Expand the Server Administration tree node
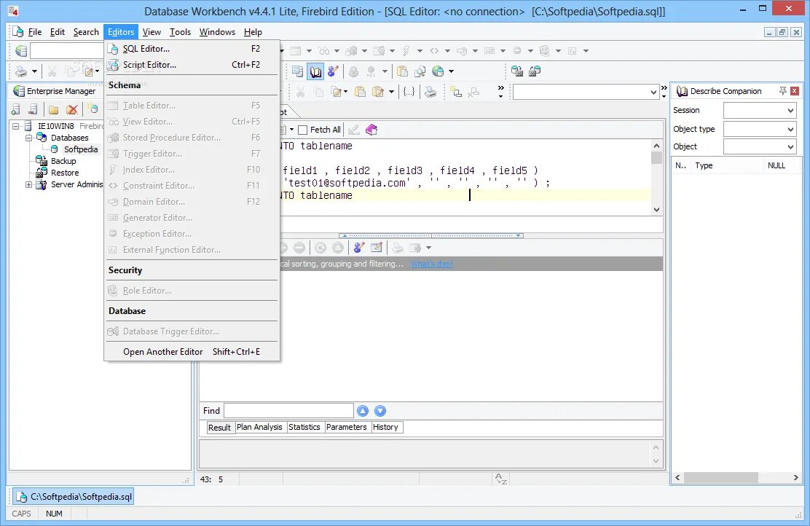Screen dimensions: 810x526 click(28, 184)
